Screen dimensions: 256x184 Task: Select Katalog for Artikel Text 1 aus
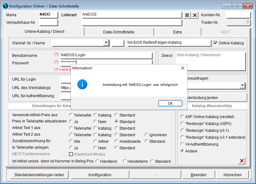pos(95,128)
